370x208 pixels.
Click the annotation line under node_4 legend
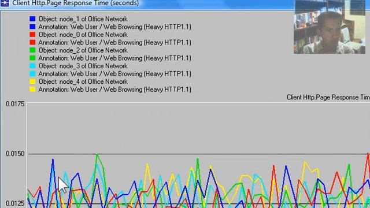[x=114, y=90]
